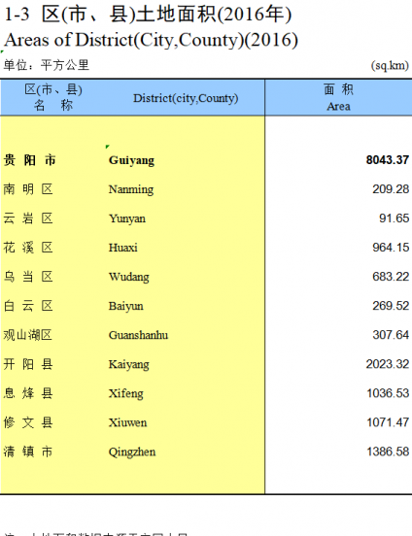Select the value 8043.37

pos(388,160)
